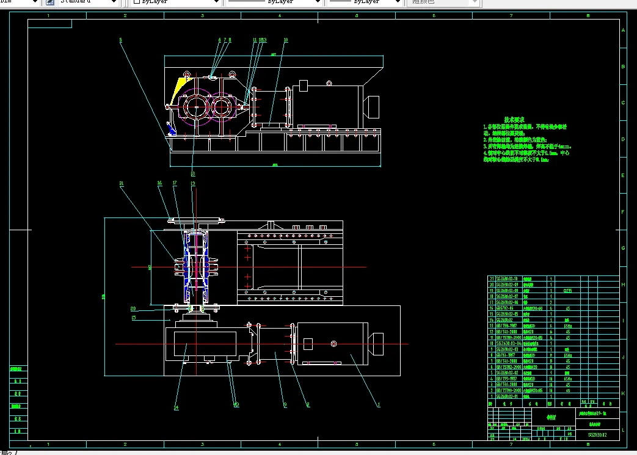Pick the motor outline in the plan view
637x455 pixels.
click(x=333, y=344)
